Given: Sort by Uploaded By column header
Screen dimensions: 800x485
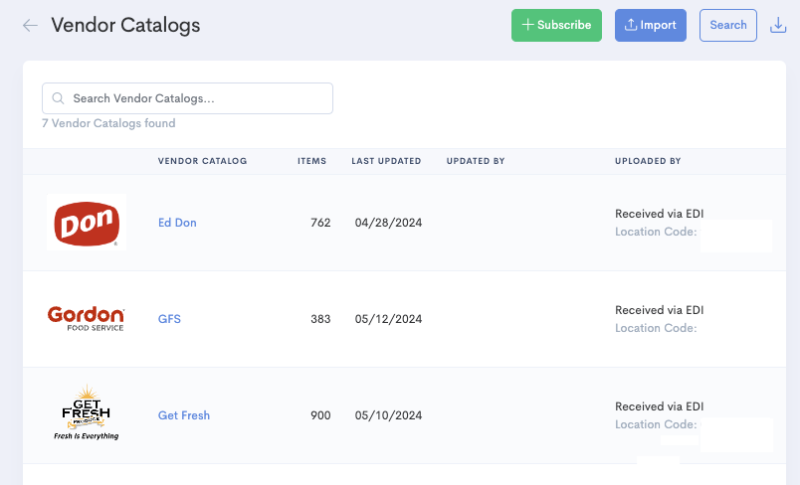Looking at the screenshot, I should pos(648,161).
